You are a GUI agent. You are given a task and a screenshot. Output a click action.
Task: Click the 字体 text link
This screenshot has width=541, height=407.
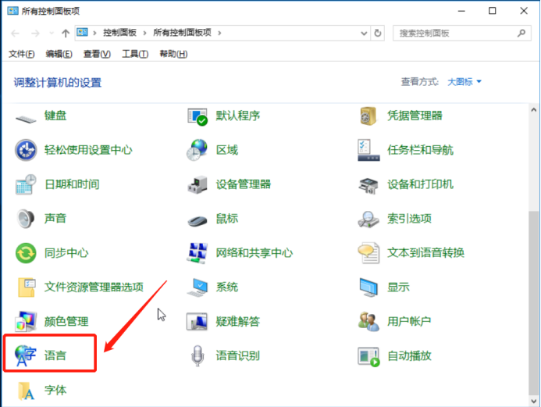(55, 391)
